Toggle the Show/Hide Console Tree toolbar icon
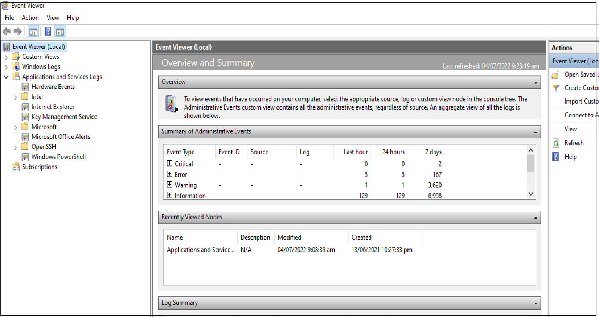The image size is (599, 317). click(x=33, y=32)
